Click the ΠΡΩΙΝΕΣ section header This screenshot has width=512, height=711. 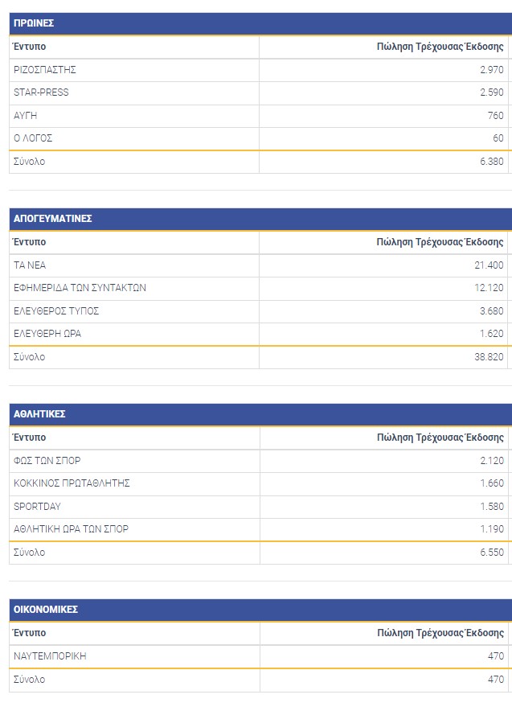point(34,23)
